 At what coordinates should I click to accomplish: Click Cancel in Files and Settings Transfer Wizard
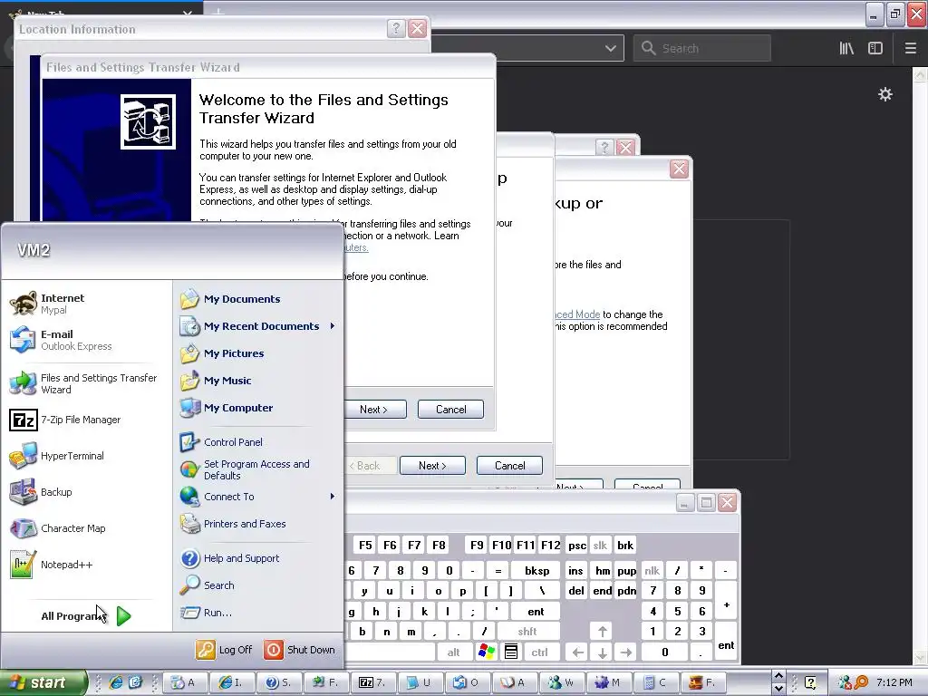click(450, 410)
